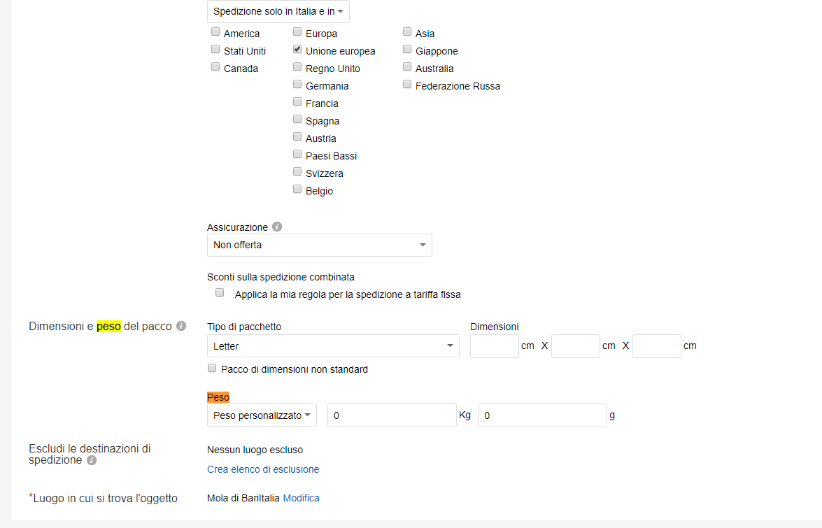Click the Assicurazione info icon
822x528 pixels.
coord(277,227)
